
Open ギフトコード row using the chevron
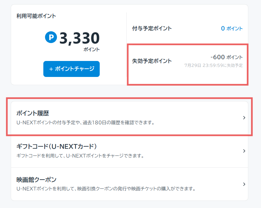244,151
